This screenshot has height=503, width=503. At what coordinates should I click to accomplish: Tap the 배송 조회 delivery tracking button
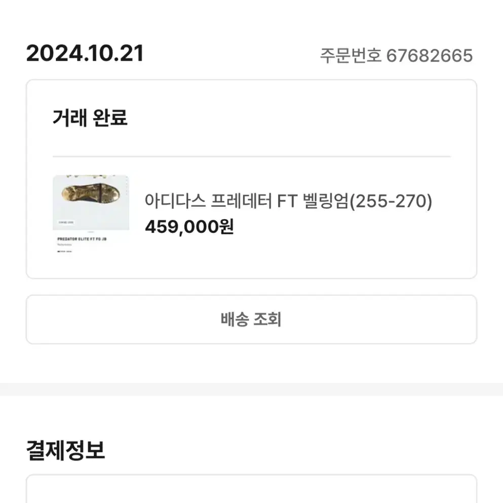pos(251,320)
